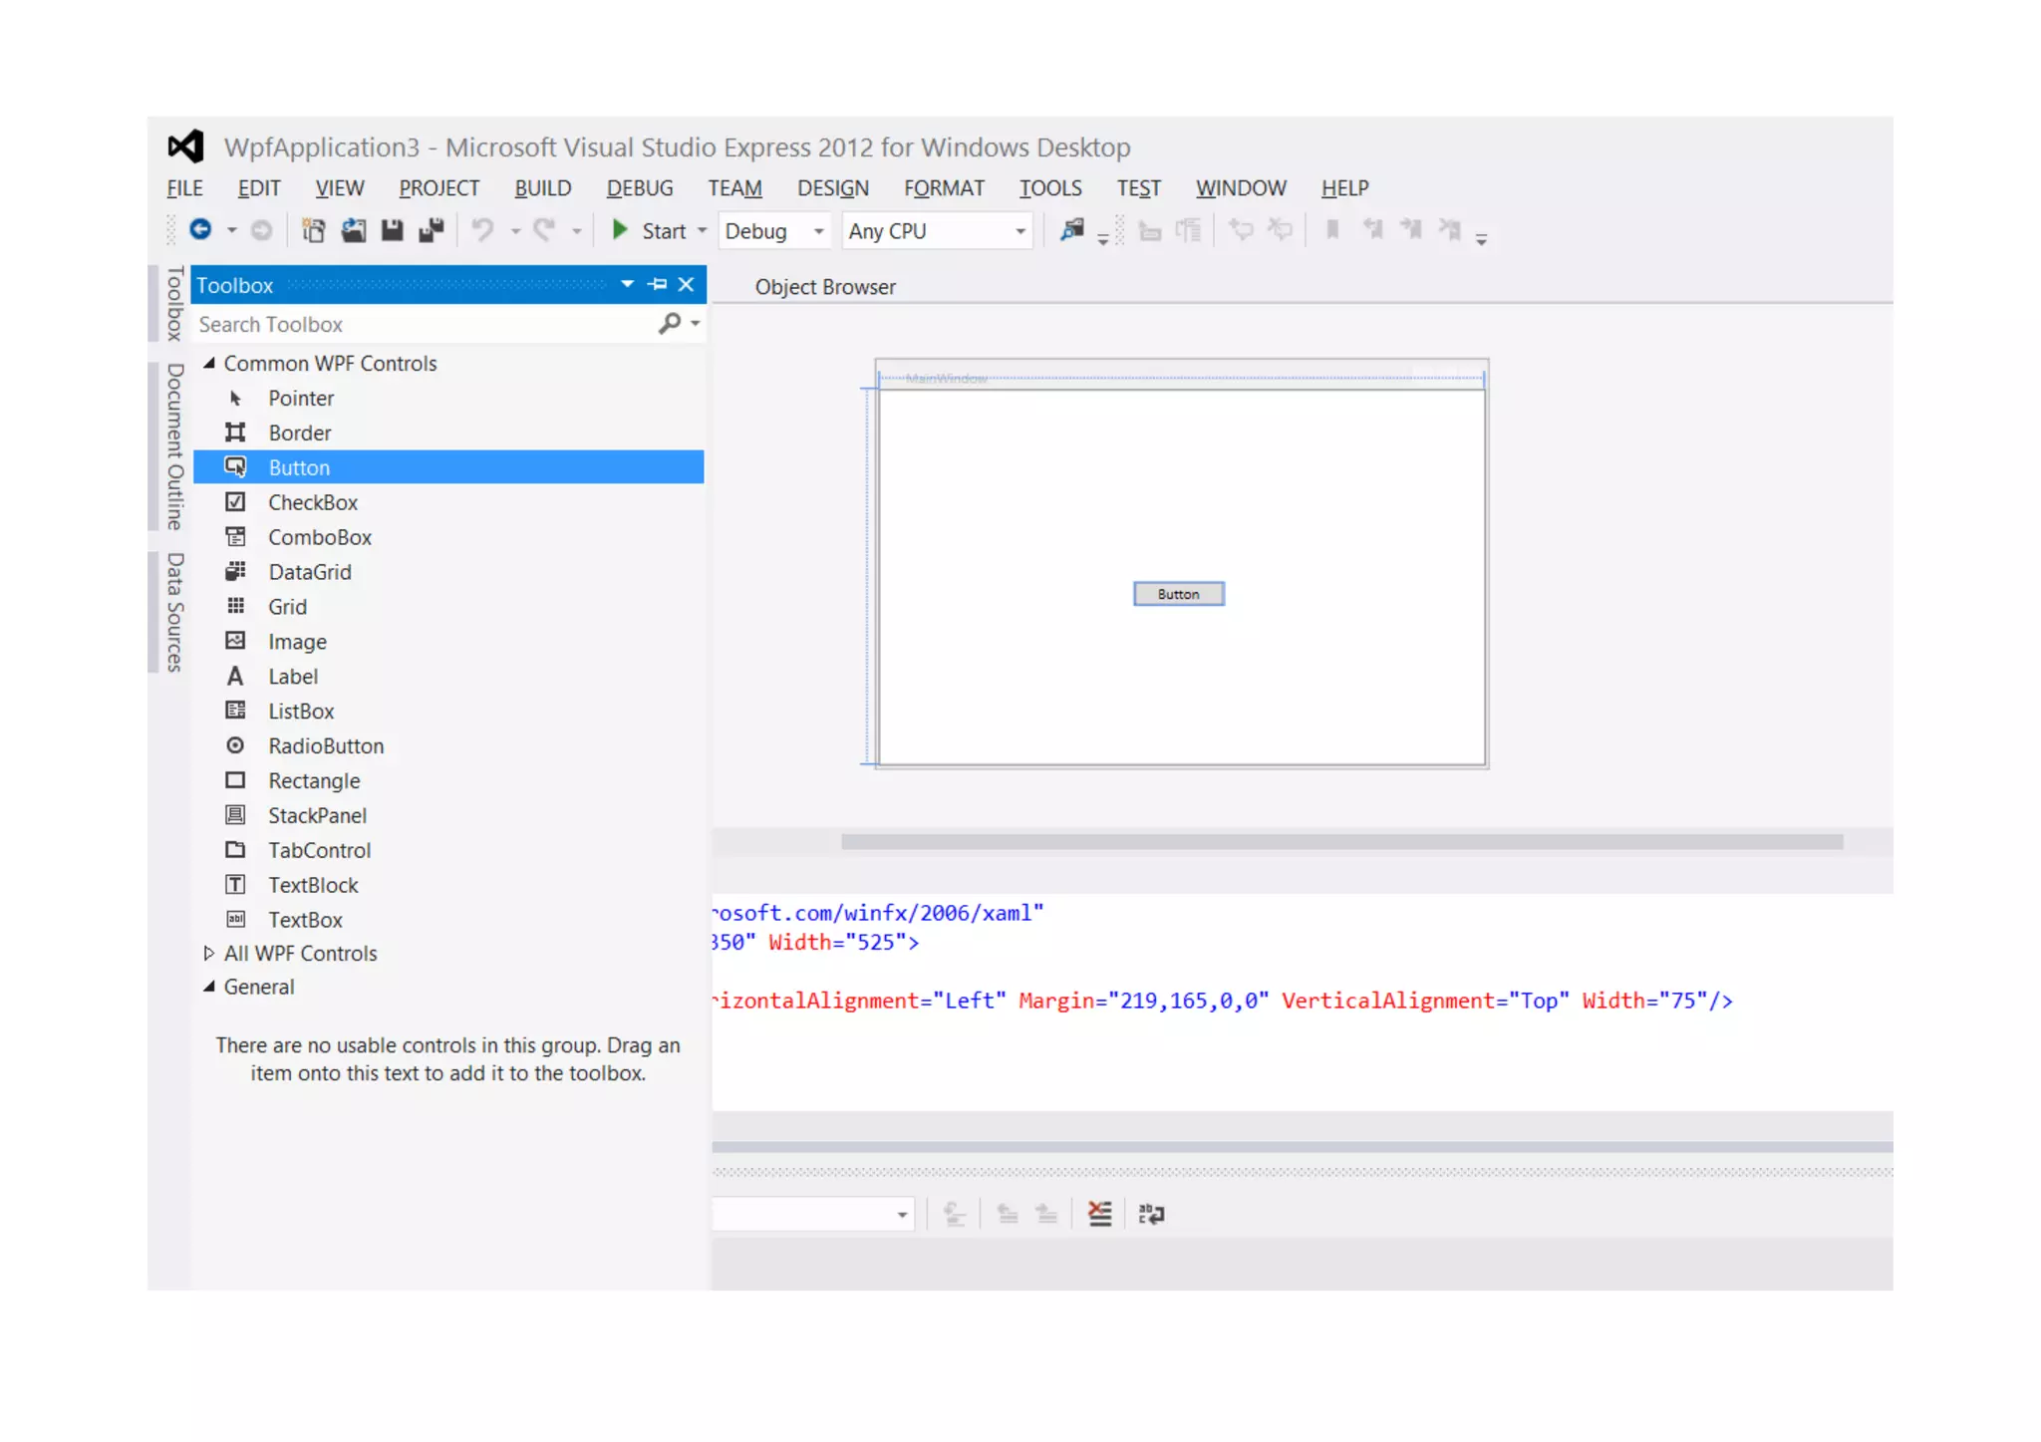
Task: Close the Toolbox panel
Action: [686, 284]
